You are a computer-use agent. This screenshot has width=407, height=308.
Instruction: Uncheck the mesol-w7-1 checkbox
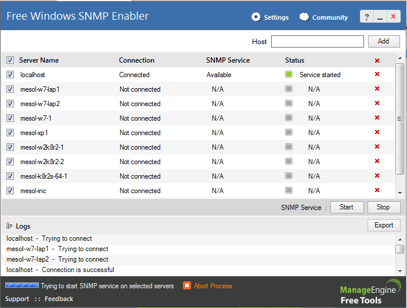[10, 118]
